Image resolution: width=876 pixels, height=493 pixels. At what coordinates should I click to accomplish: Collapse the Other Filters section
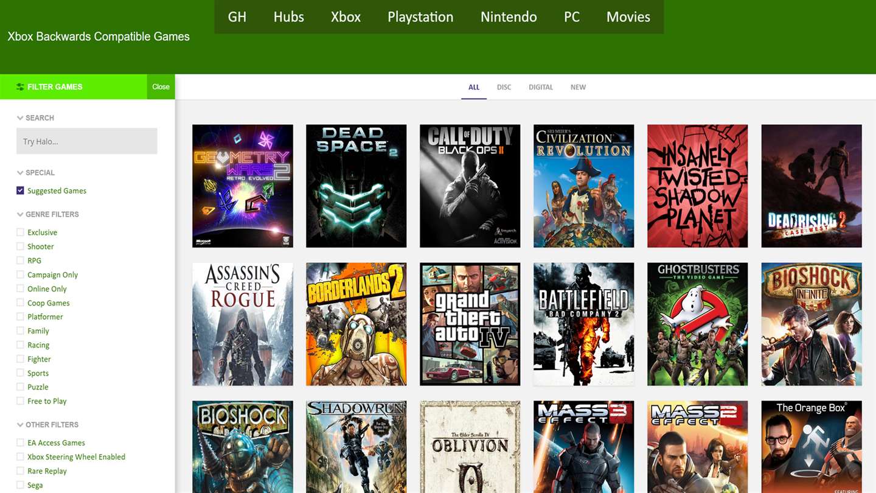[20, 425]
